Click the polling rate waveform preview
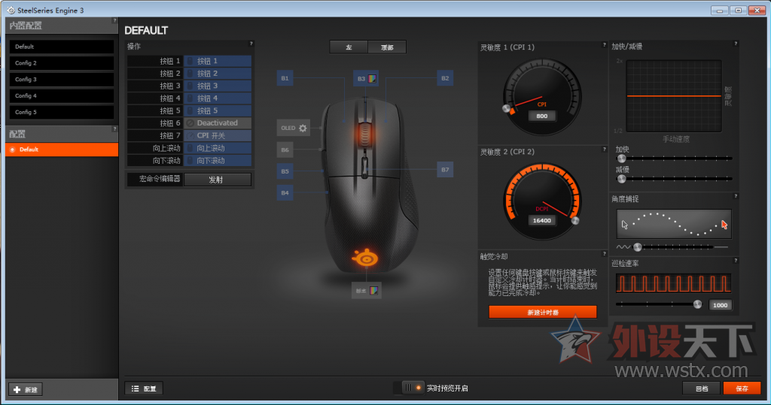 pyautogui.click(x=674, y=283)
